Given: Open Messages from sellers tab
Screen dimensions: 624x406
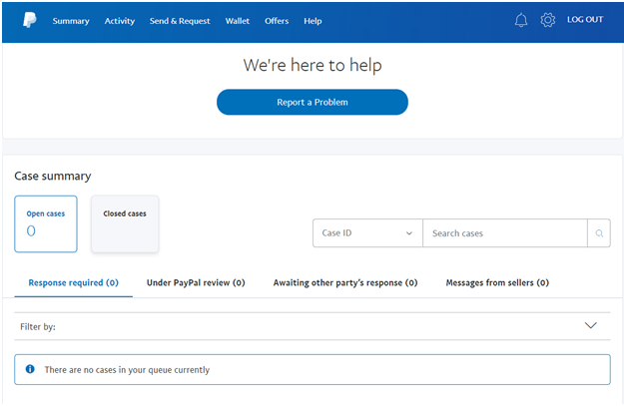Looking at the screenshot, I should 497,282.
